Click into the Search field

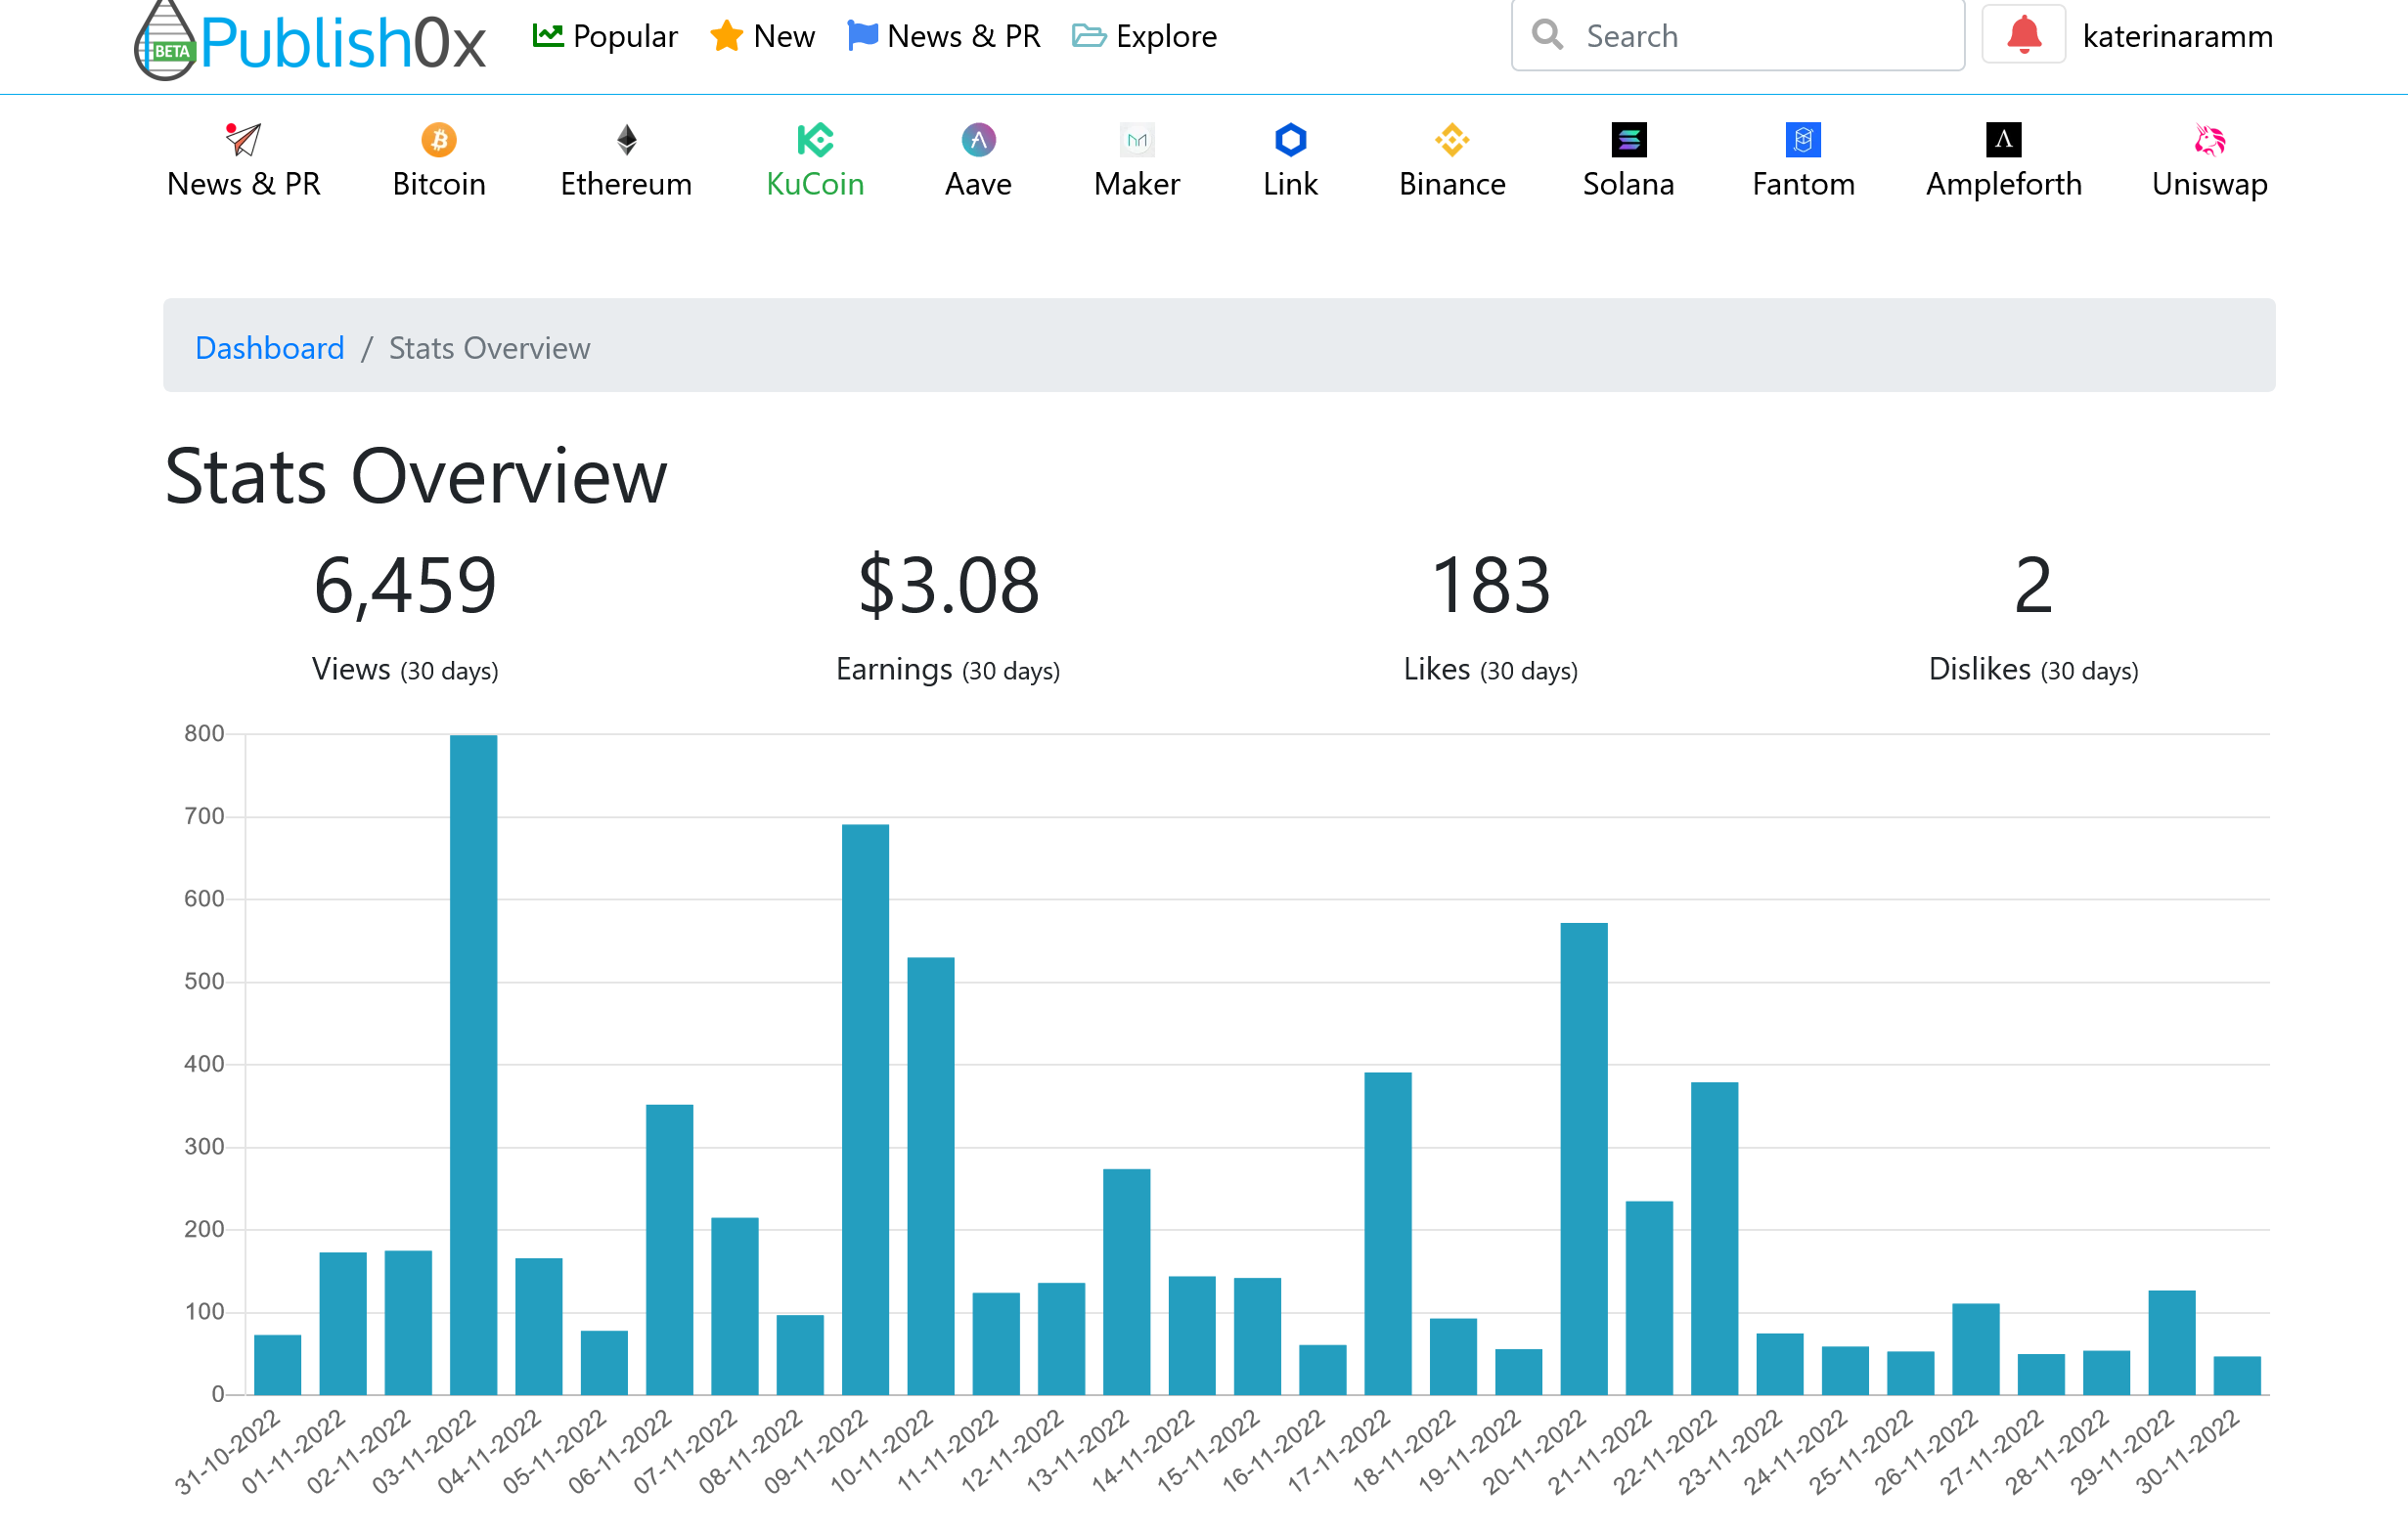(1737, 36)
